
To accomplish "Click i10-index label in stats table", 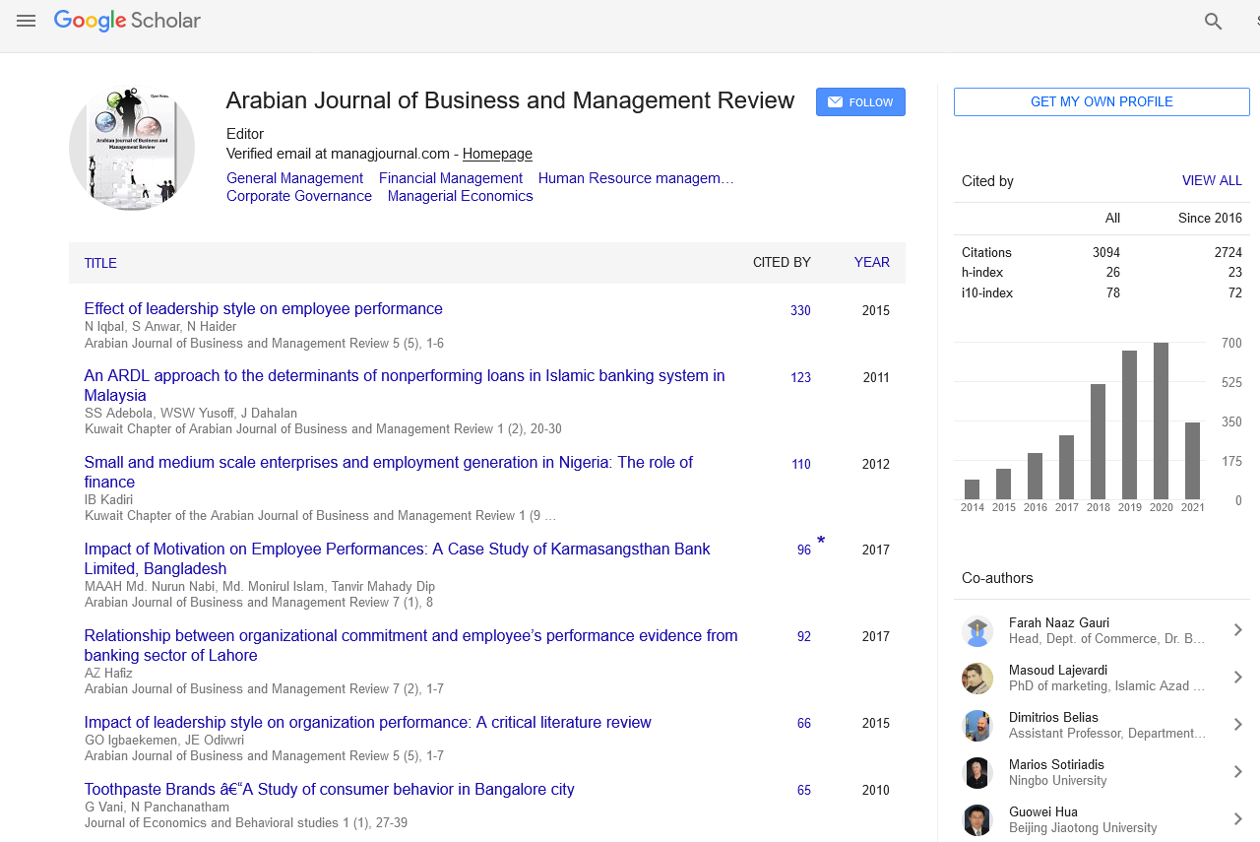I will click(987, 293).
